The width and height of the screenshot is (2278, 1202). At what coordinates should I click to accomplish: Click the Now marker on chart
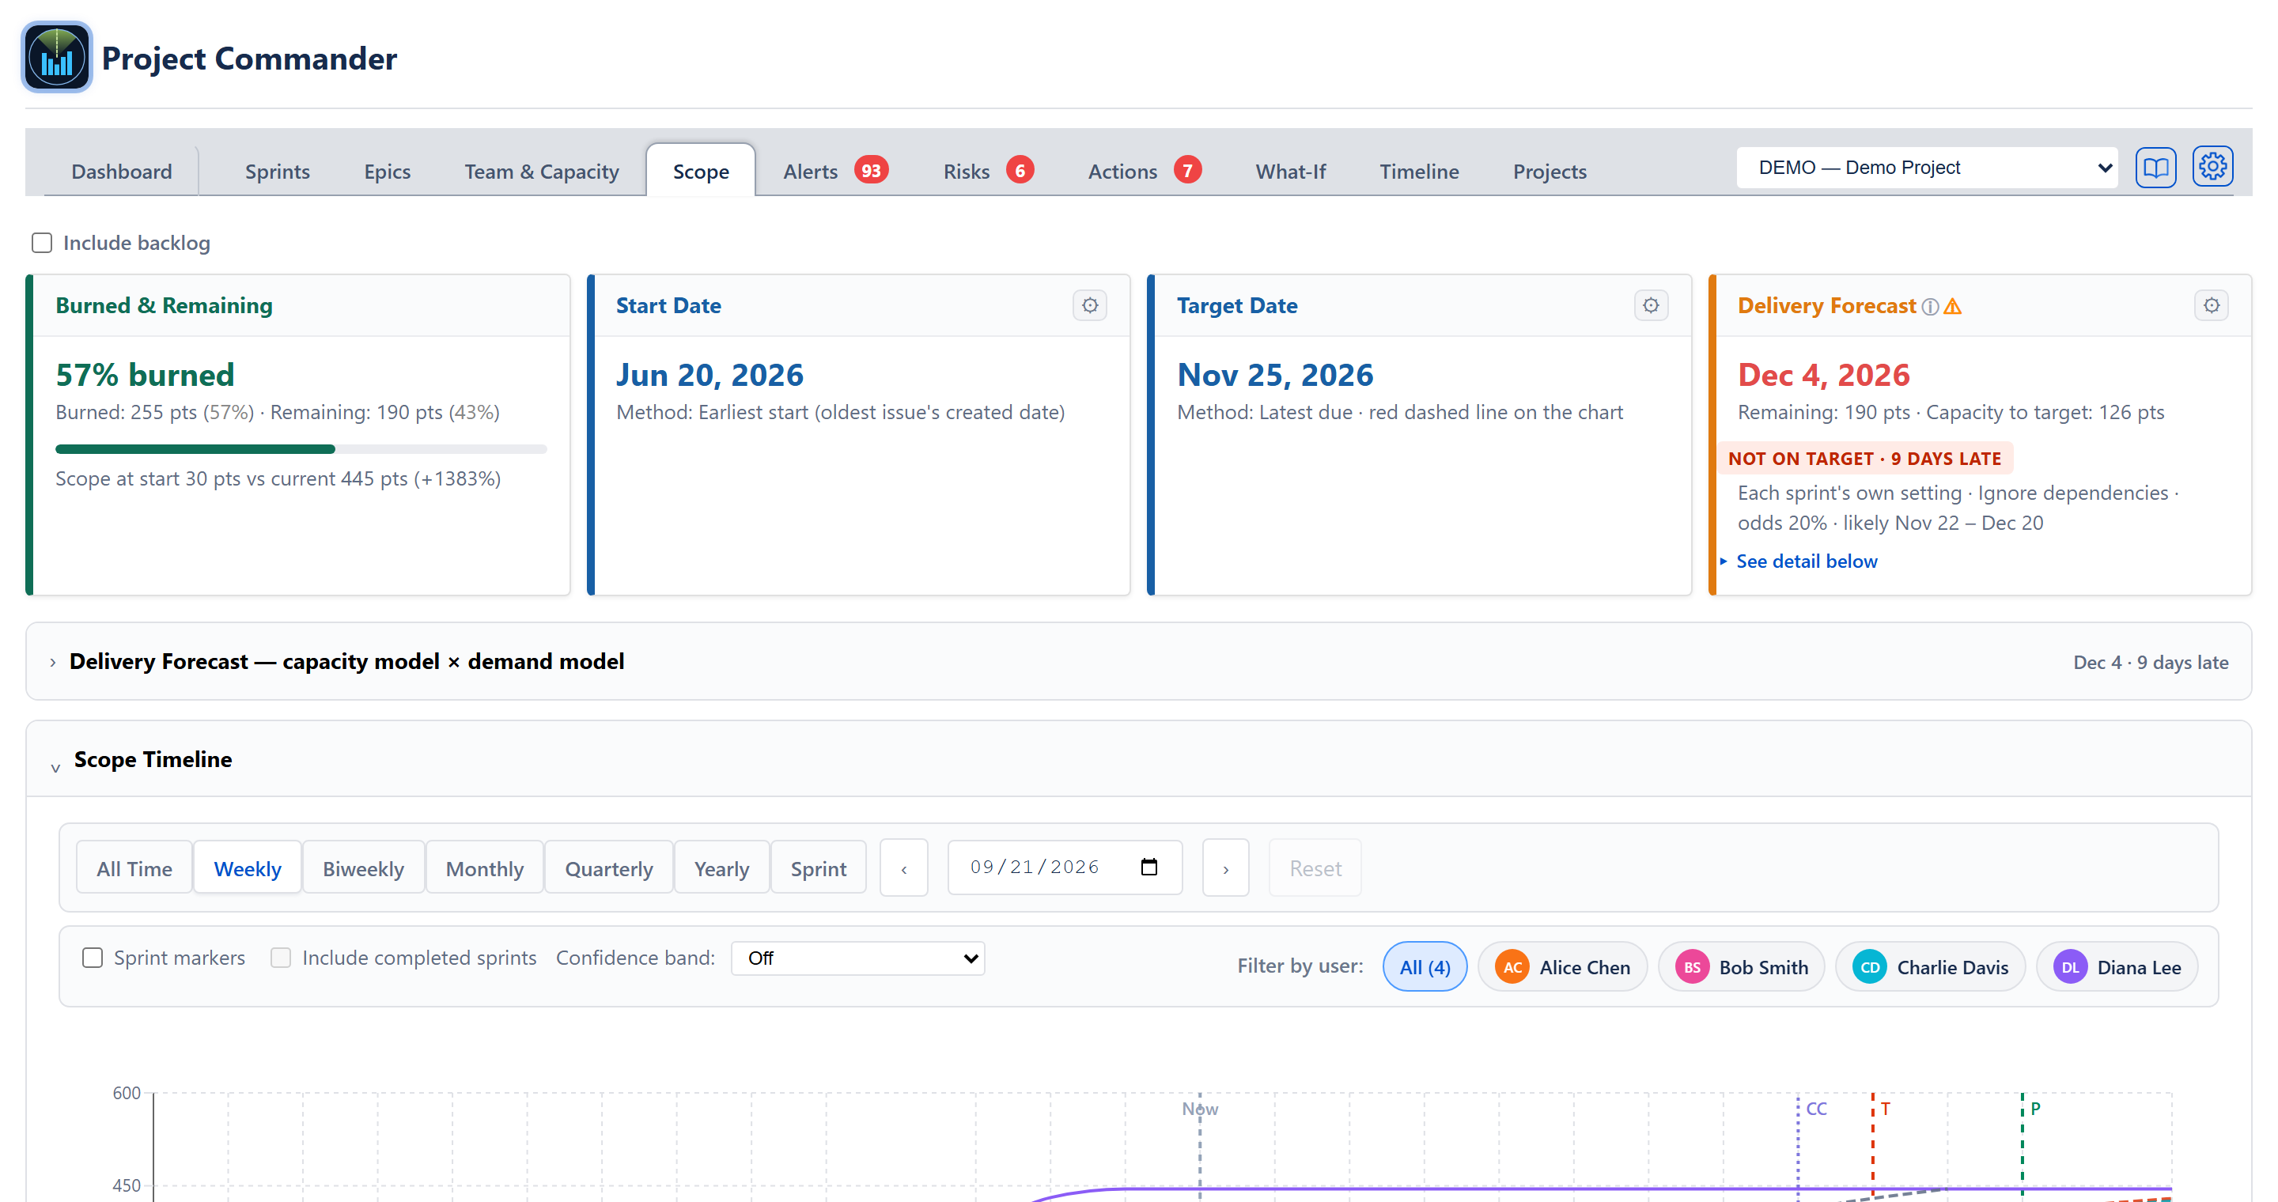tap(1199, 1109)
